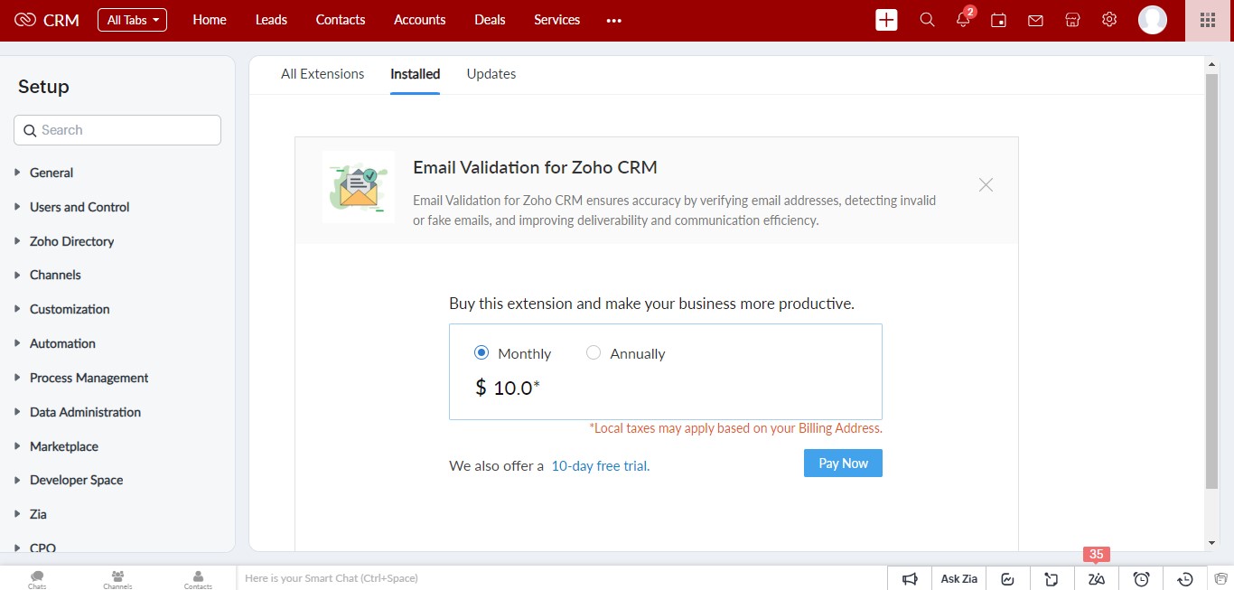Screen dimensions: 1234x590
Task: Expand Marketplace setup section
Action: 64,446
